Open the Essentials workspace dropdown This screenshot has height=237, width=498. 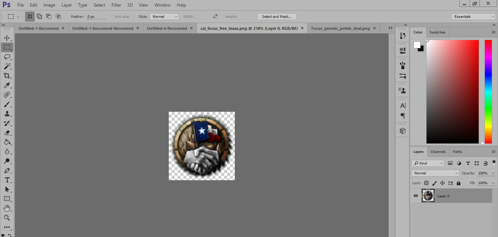tap(473, 16)
